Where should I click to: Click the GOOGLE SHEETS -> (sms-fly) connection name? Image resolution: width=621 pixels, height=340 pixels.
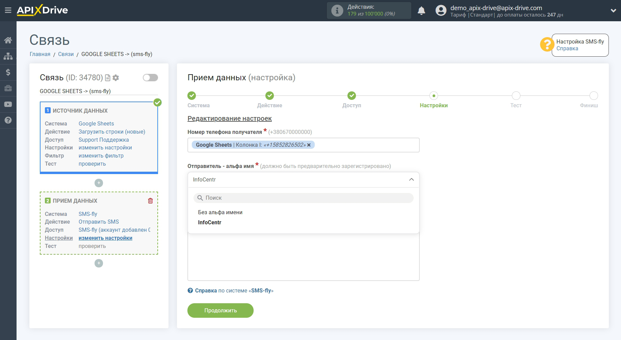coord(75,91)
